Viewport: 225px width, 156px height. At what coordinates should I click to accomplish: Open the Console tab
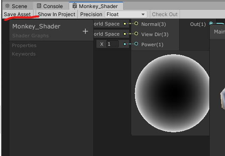point(50,6)
